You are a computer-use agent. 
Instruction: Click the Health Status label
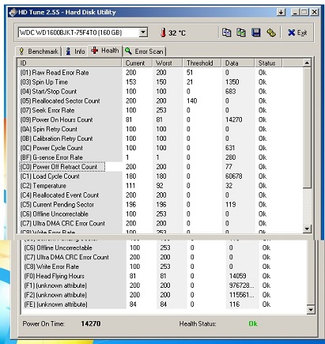click(x=198, y=323)
